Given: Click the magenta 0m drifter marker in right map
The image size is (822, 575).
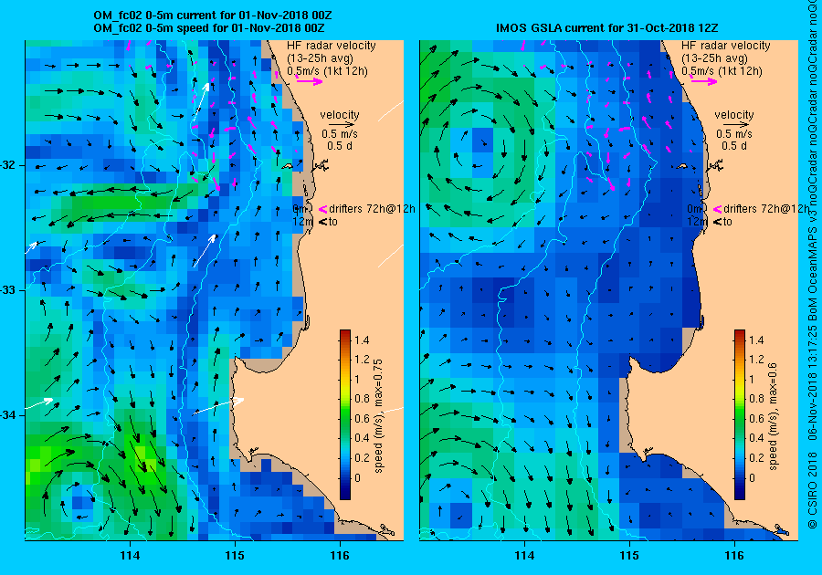Looking at the screenshot, I should click(717, 209).
